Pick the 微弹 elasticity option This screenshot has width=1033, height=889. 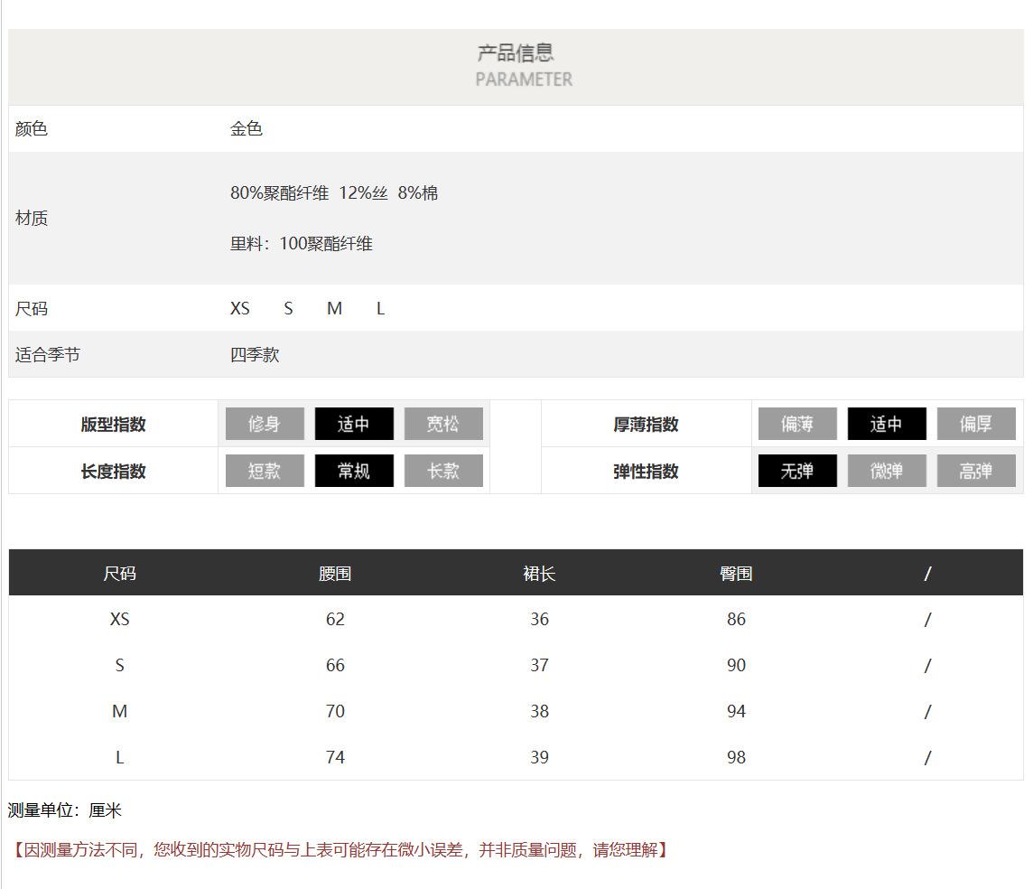point(887,471)
